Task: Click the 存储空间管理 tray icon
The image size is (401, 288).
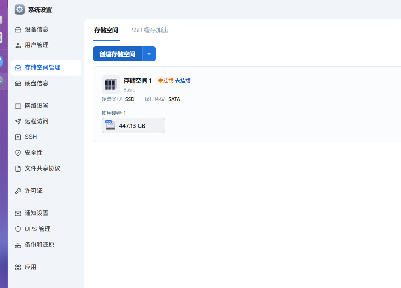Action: point(18,68)
